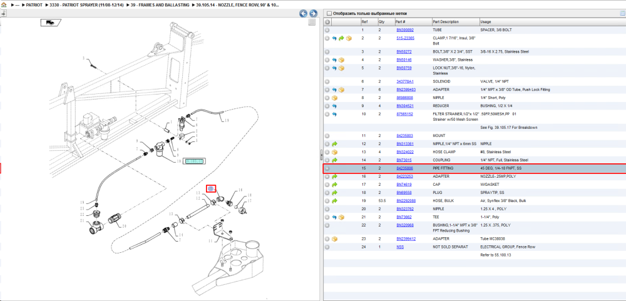Click the box icon on ref 8 NIPPLE row
The width and height of the screenshot is (626, 301).
pyautogui.click(x=334, y=98)
